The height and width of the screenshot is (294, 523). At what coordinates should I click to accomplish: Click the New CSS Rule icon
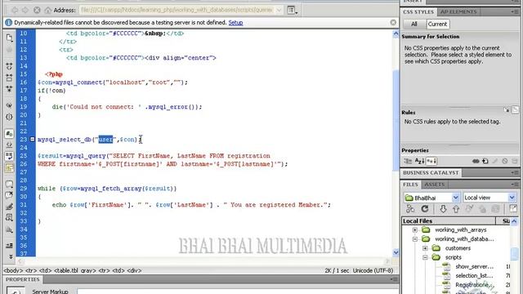[x=485, y=161]
